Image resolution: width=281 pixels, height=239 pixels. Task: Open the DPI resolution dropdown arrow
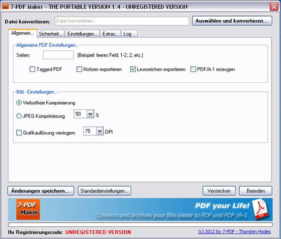tap(100, 131)
